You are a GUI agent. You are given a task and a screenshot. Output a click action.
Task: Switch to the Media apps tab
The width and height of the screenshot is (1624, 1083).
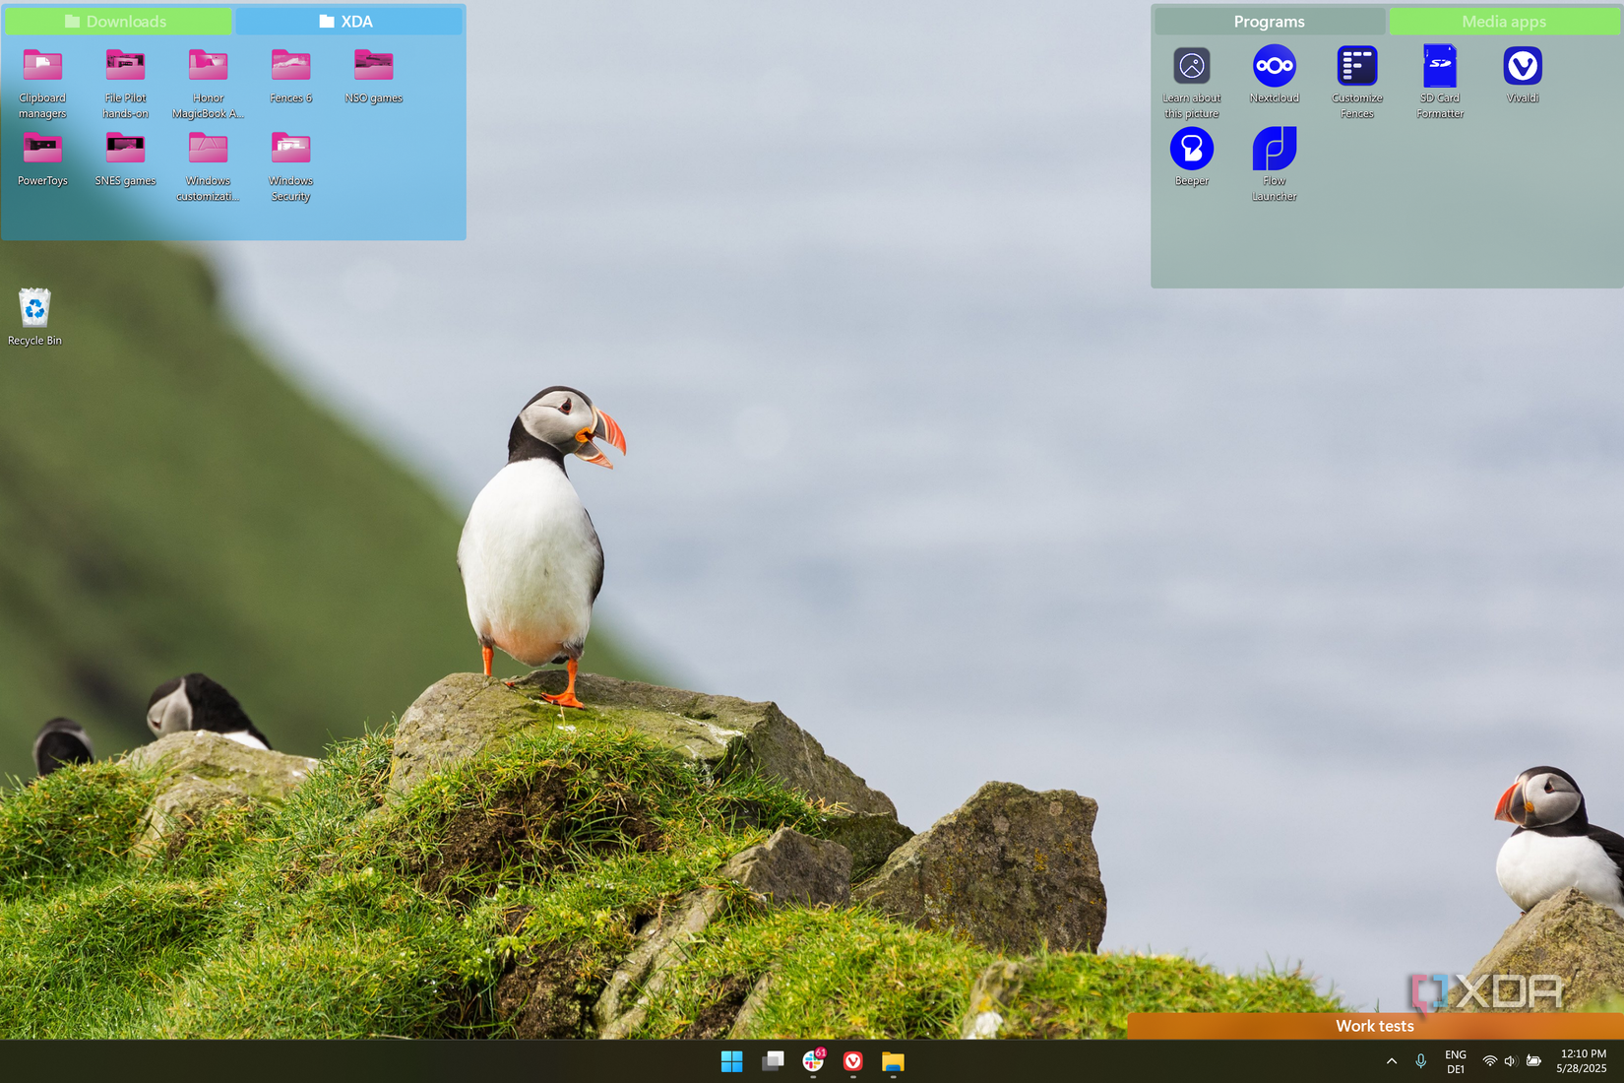point(1504,20)
